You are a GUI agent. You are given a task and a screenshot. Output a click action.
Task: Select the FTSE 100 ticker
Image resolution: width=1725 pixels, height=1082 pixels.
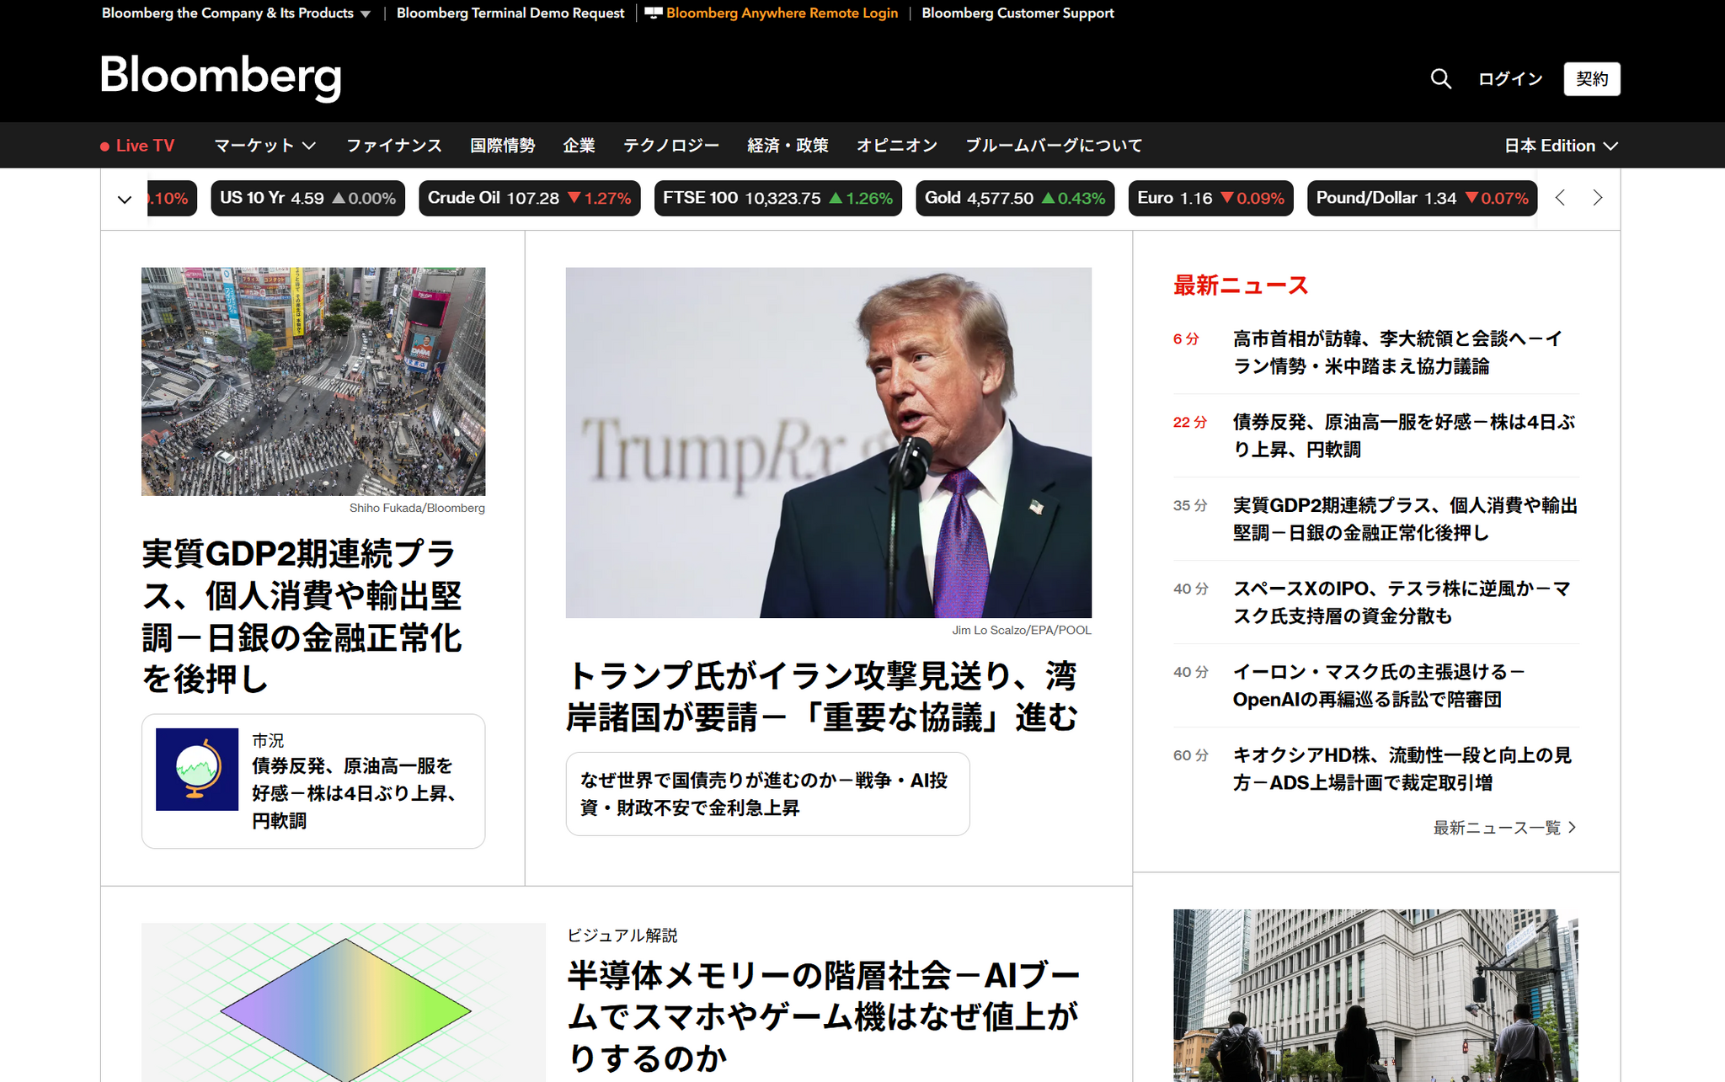tap(777, 198)
